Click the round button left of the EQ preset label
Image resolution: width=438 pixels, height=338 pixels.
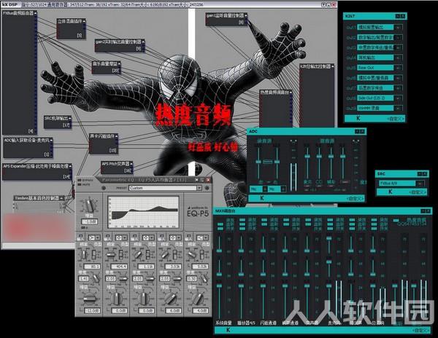coord(104,188)
